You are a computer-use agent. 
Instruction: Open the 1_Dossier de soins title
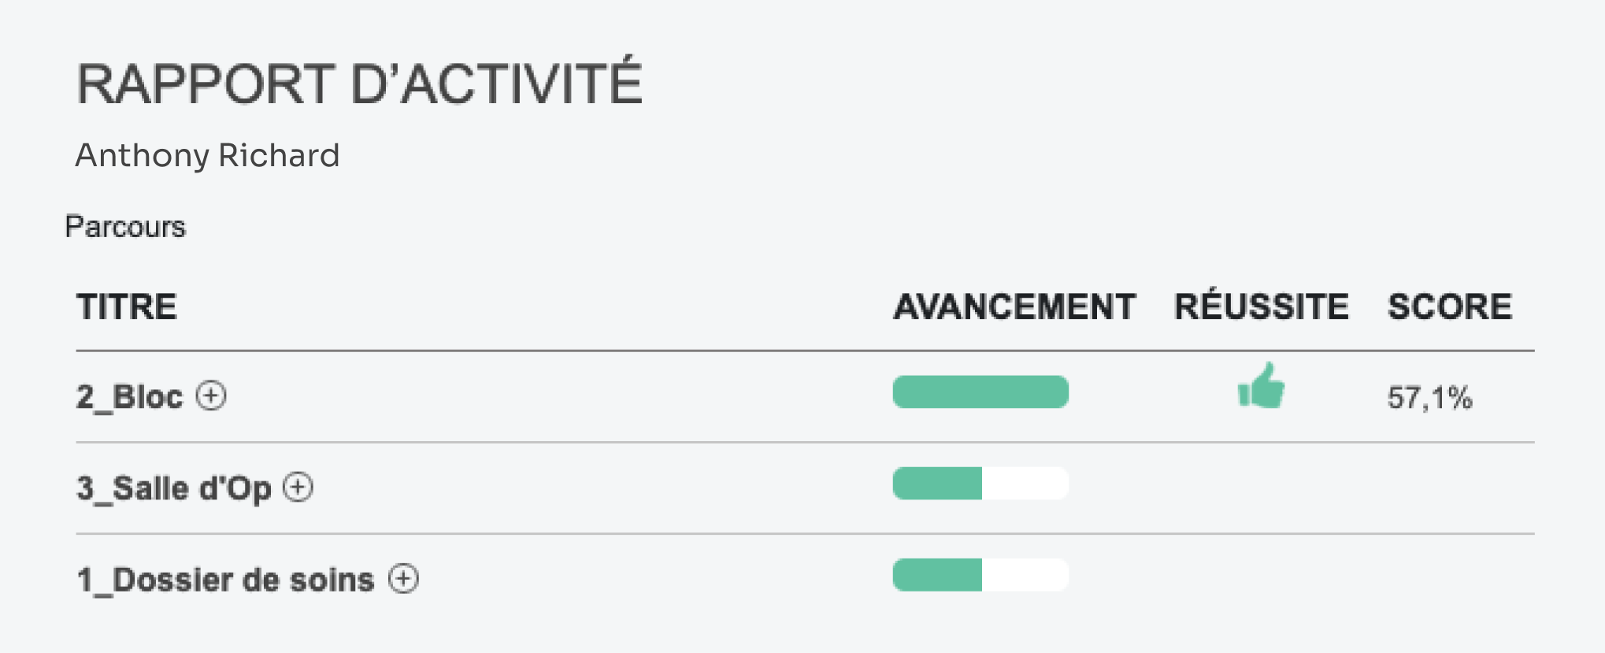pos(225,580)
